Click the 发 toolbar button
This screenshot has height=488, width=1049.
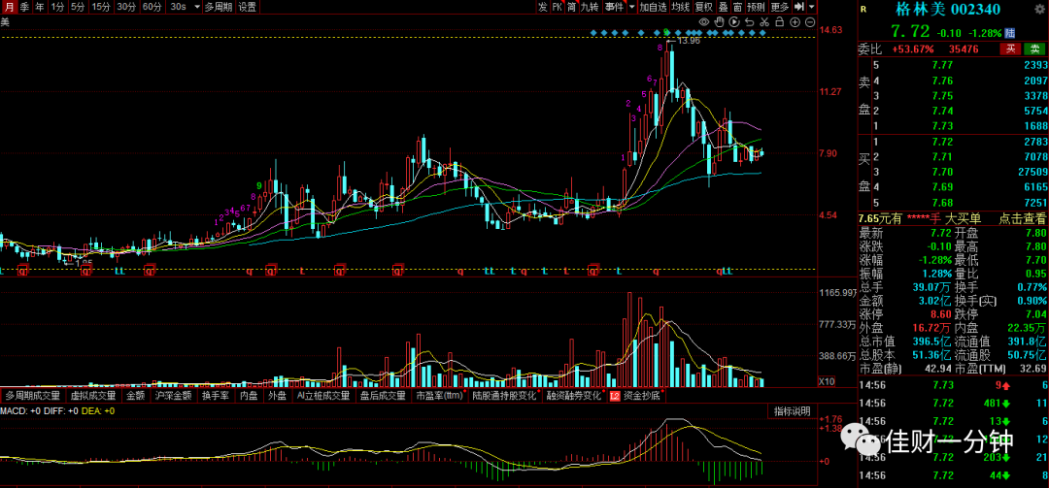542,7
